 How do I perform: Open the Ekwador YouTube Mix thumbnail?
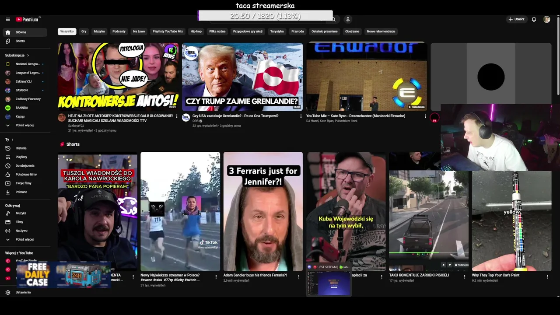tap(367, 77)
